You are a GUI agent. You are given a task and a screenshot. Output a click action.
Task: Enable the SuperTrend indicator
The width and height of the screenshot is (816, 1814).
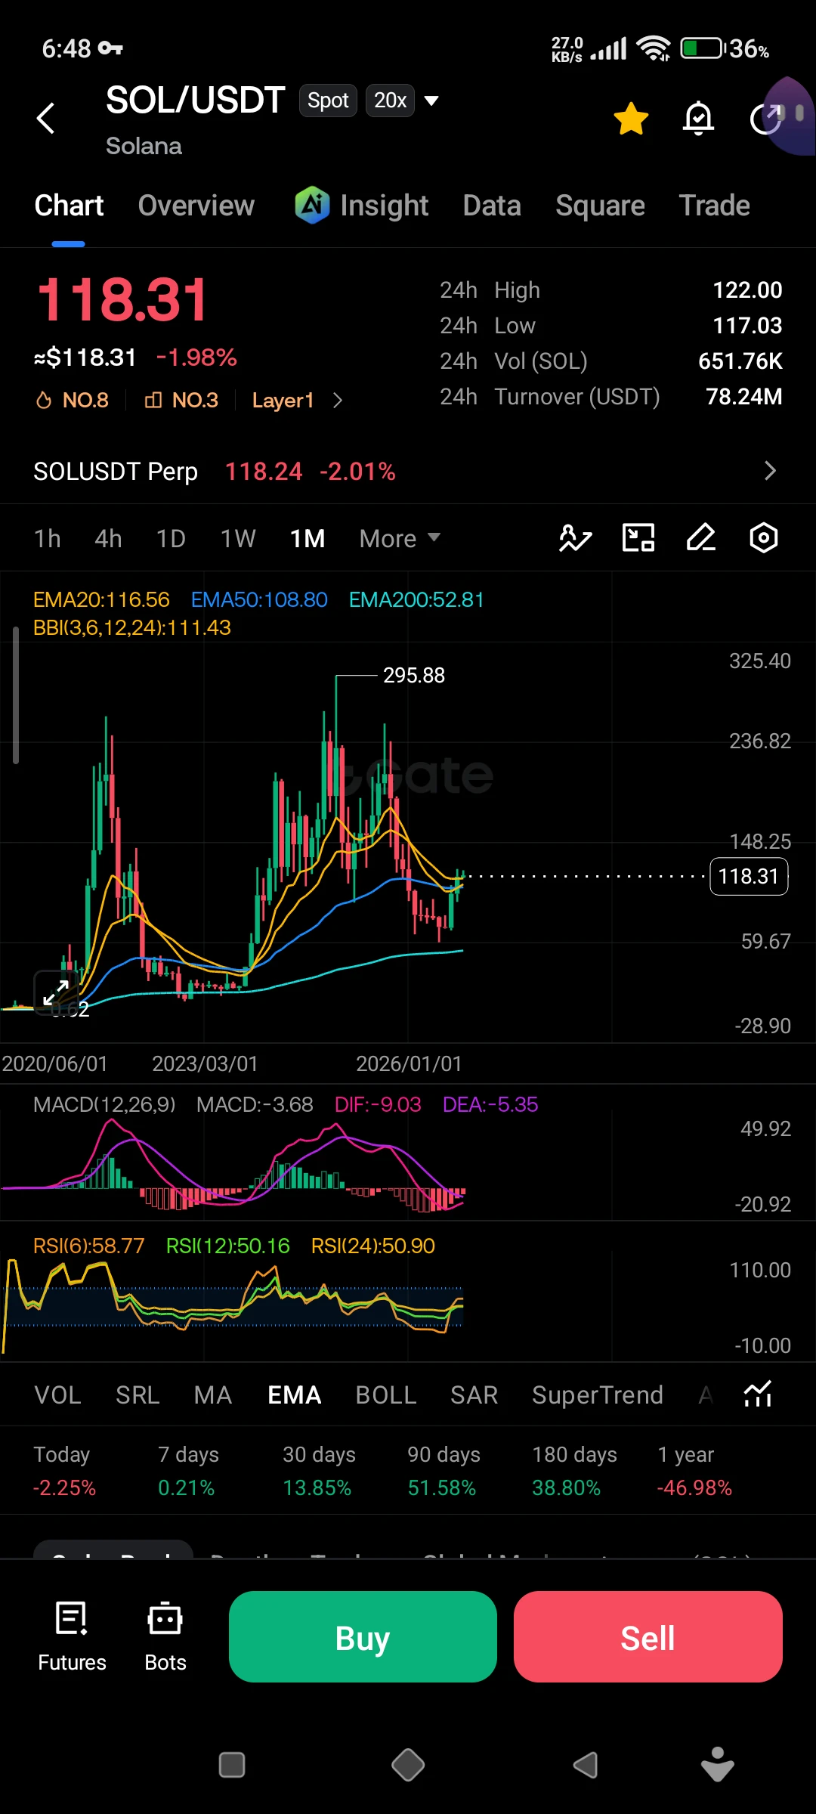[x=598, y=1395]
